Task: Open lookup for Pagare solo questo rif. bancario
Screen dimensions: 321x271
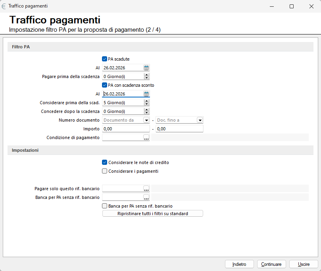Action: 146,189
